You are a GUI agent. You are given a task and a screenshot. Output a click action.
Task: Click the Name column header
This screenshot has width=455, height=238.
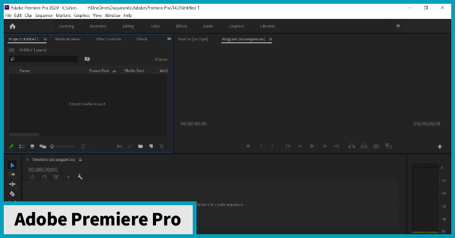[x=25, y=71]
